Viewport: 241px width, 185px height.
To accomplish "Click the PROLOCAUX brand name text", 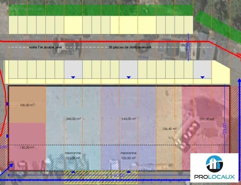I will (x=214, y=177).
